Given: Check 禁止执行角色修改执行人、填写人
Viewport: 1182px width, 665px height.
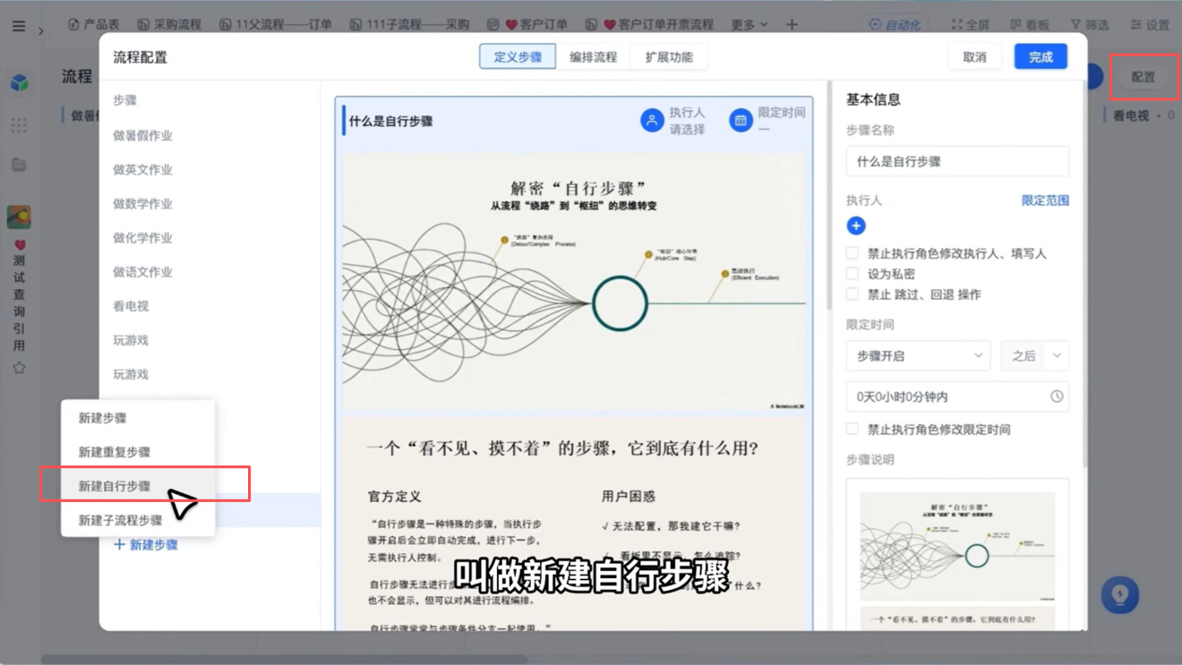Looking at the screenshot, I should (x=852, y=253).
